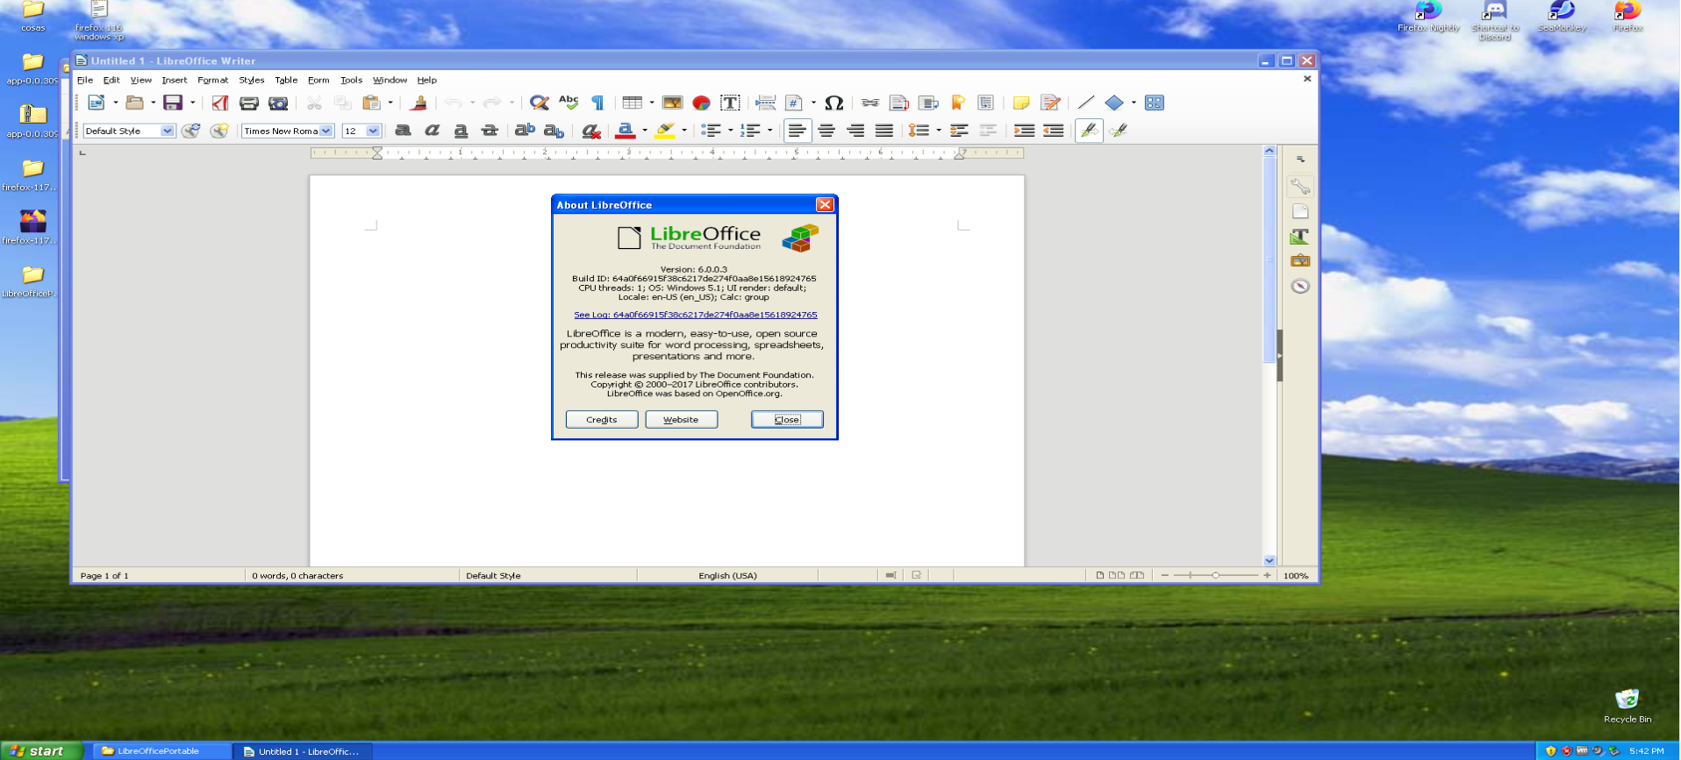Toggle Bold formatting
Image resolution: width=1681 pixels, height=760 pixels.
coord(403,131)
